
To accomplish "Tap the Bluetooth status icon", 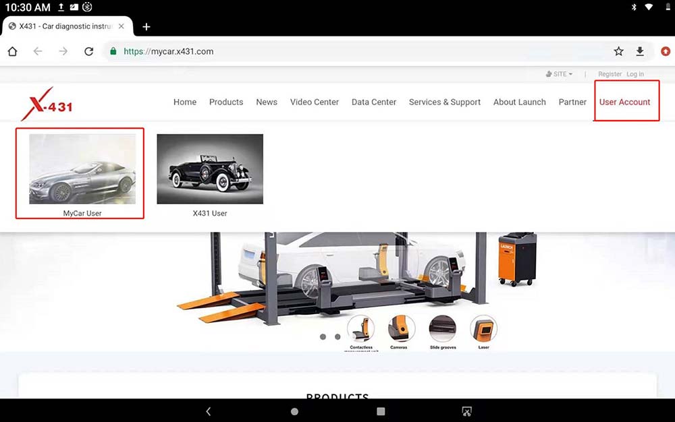I will (634, 7).
